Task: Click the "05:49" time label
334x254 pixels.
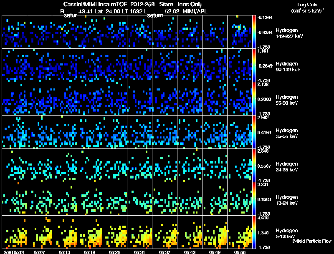Action: (x=215, y=252)
